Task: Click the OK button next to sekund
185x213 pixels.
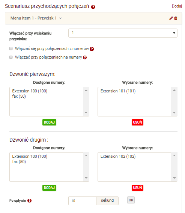Action: 131,200
